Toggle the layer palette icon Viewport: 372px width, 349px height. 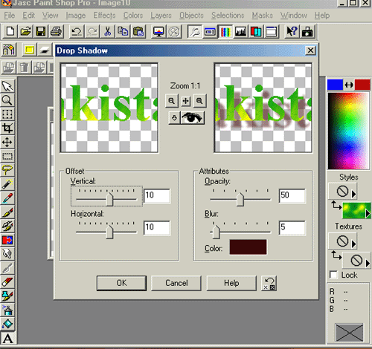(256, 31)
